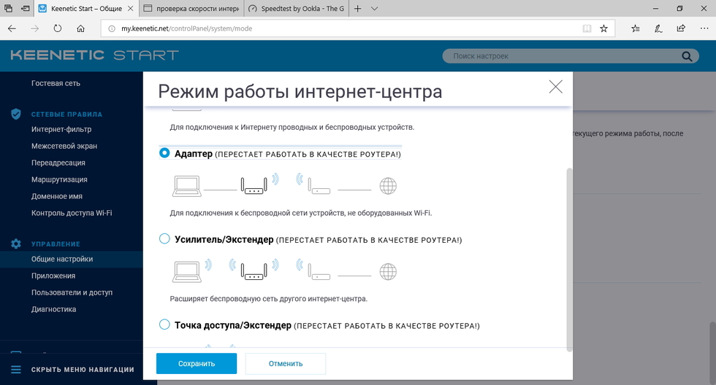Select the Усилитель/Экстендер mode option
Viewport: 716px width, 385px height.
164,239
